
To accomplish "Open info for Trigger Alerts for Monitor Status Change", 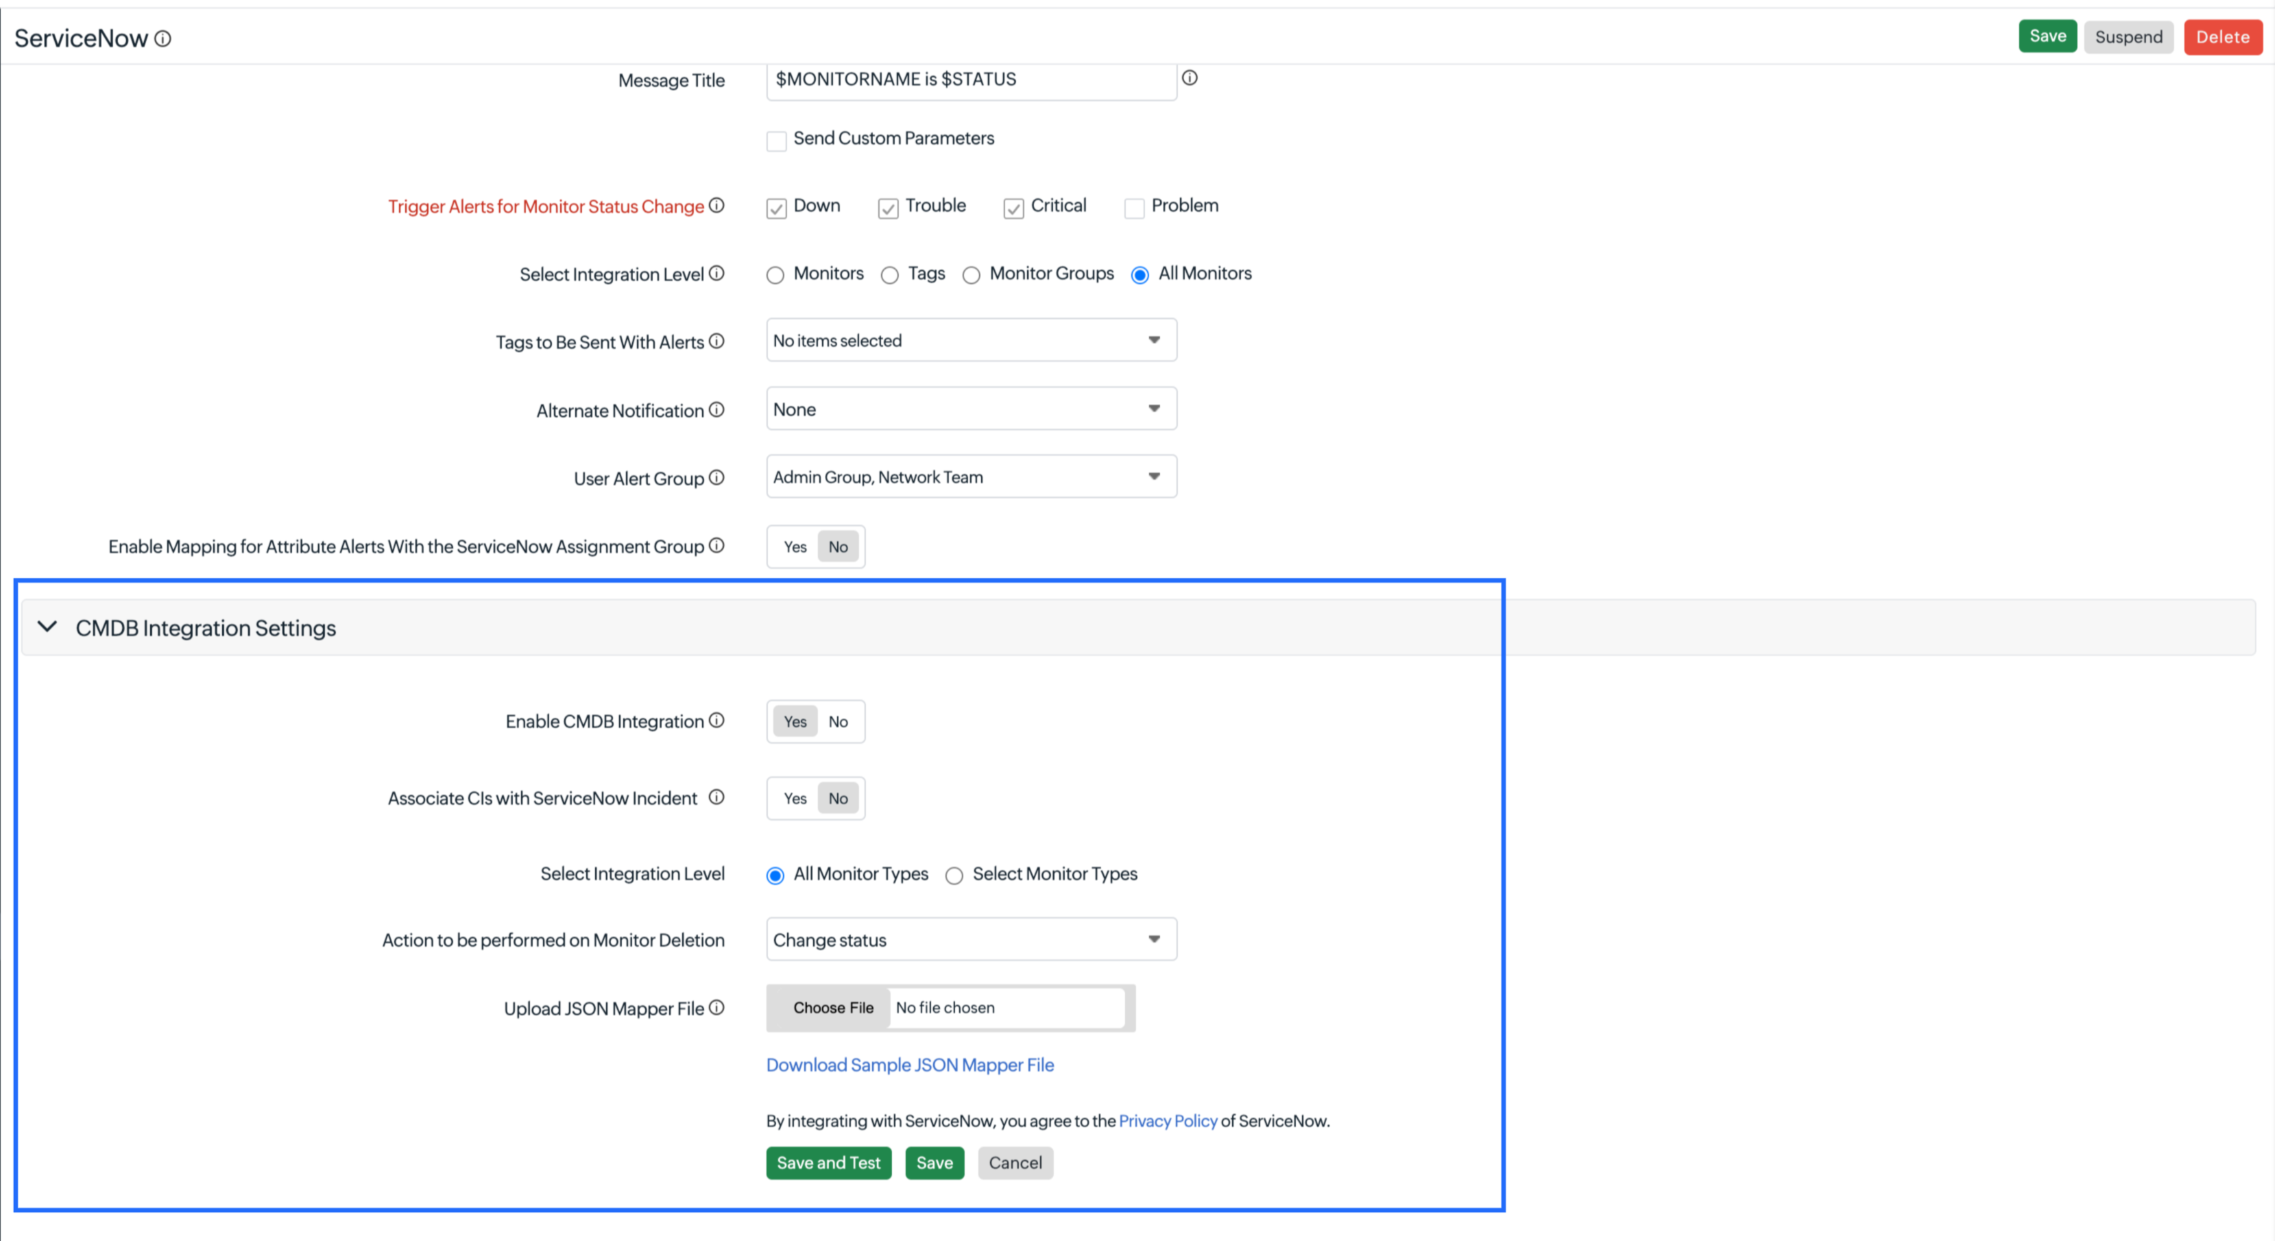I will pyautogui.click(x=717, y=205).
